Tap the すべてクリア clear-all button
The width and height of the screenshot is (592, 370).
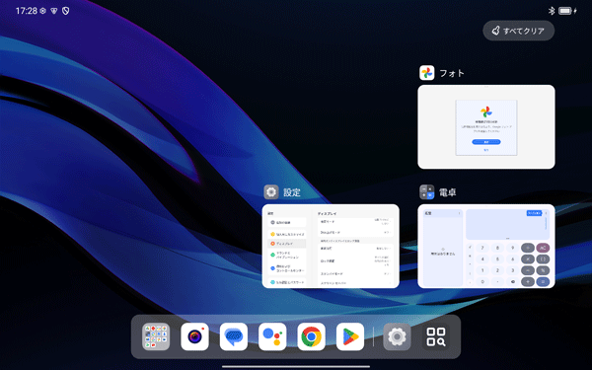518,31
